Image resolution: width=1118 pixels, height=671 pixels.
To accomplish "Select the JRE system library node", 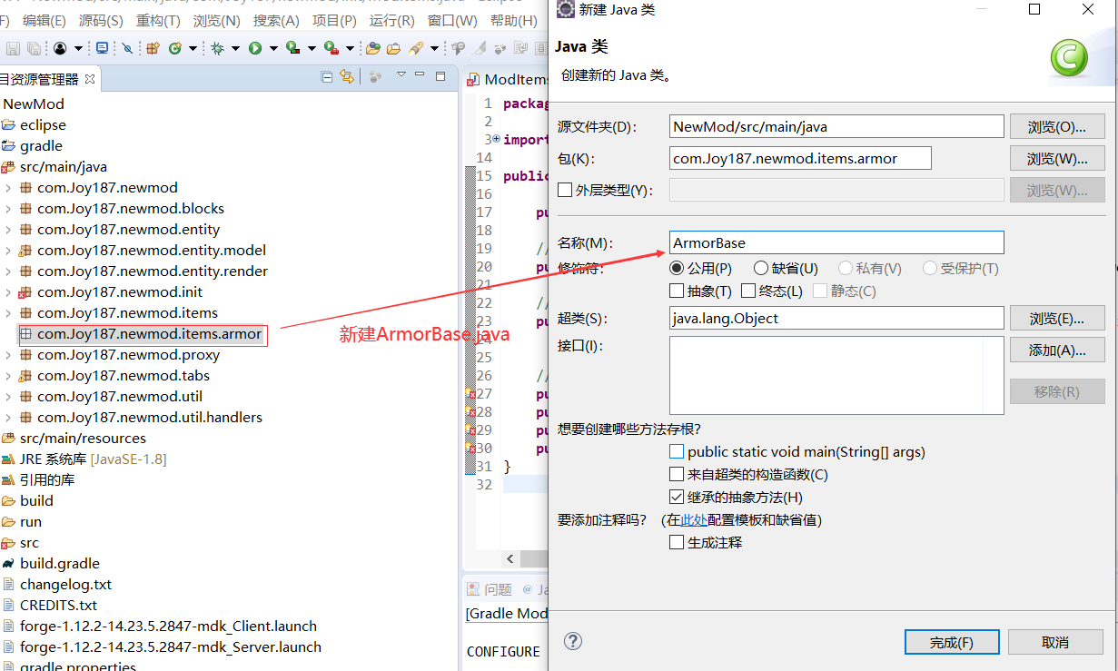I will (93, 459).
